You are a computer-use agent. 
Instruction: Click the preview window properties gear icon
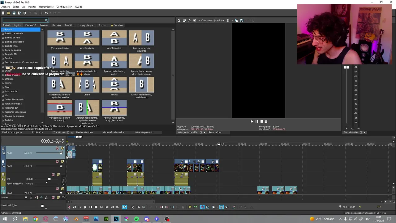coord(179,20)
